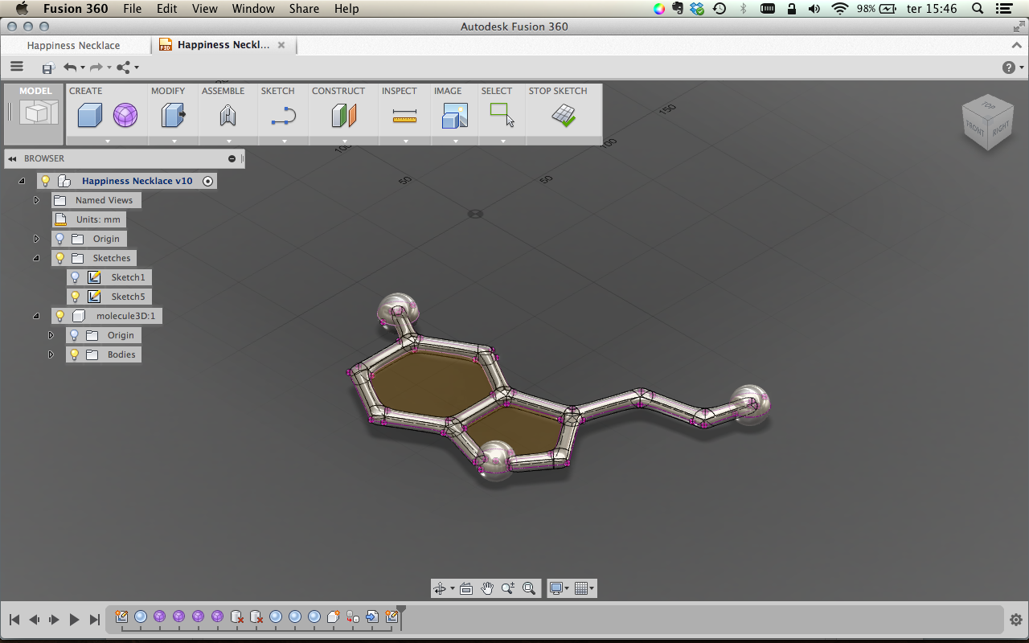Select the Sketch arc tool icon
This screenshot has width=1029, height=643.
pyautogui.click(x=284, y=117)
